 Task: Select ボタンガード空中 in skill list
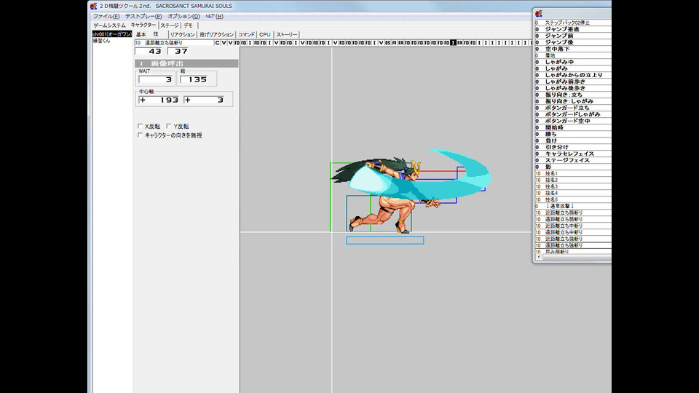[573, 121]
